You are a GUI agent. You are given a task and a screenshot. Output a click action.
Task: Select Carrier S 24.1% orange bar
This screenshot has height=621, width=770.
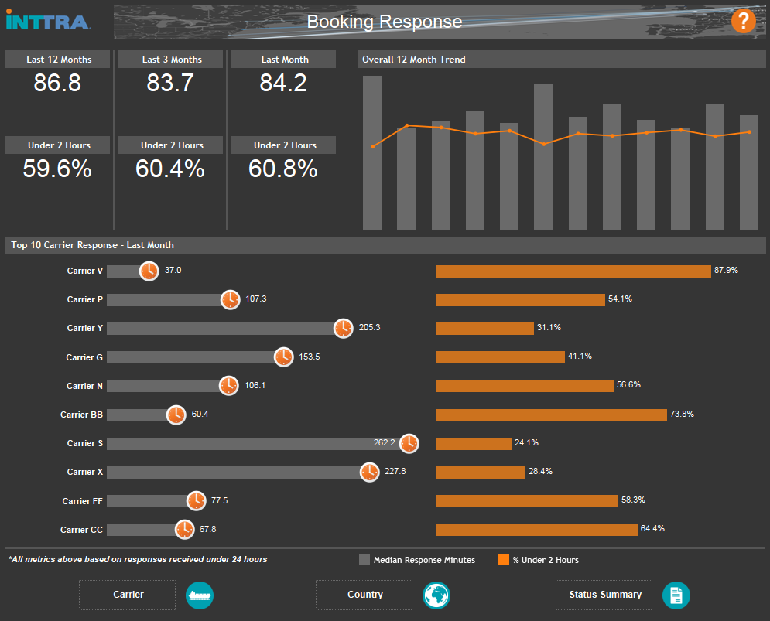(474, 443)
